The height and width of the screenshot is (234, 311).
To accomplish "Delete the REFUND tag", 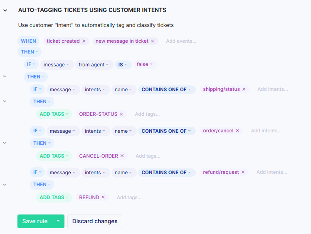I will tap(103, 197).
